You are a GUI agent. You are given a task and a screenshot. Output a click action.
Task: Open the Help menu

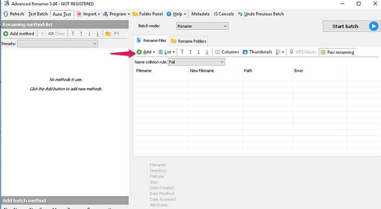pyautogui.click(x=176, y=14)
